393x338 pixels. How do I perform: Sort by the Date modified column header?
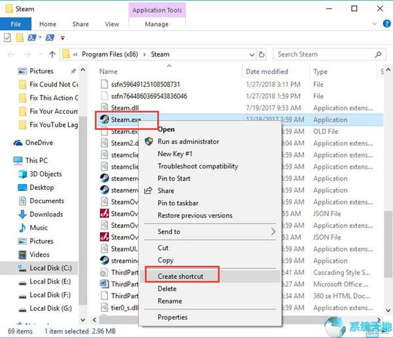pyautogui.click(x=267, y=71)
